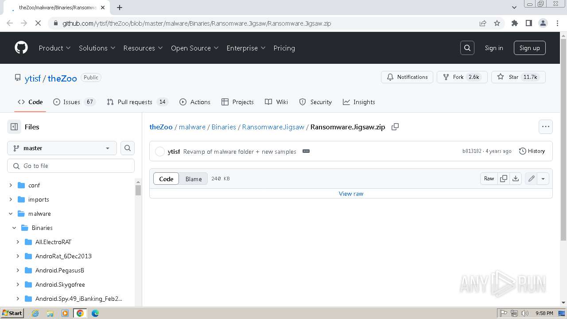Image resolution: width=567 pixels, height=319 pixels.
Task: Click the browser address bar URL
Action: click(197, 23)
